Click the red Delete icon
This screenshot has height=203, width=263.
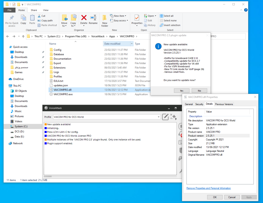point(84,18)
